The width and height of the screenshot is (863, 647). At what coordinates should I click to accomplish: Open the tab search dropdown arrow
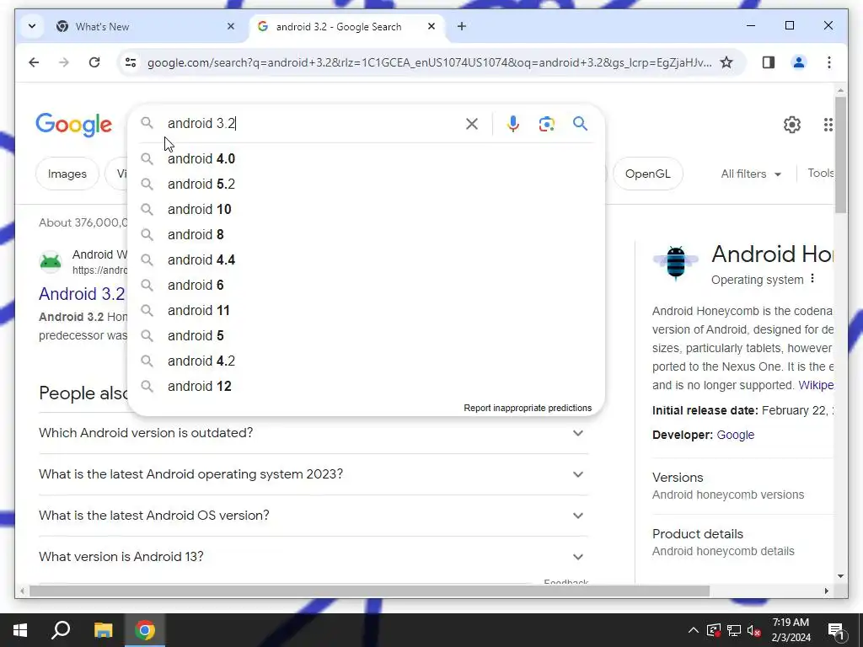click(32, 26)
